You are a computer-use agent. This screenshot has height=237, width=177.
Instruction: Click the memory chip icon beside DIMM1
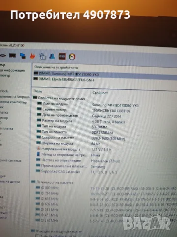(x=35, y=73)
